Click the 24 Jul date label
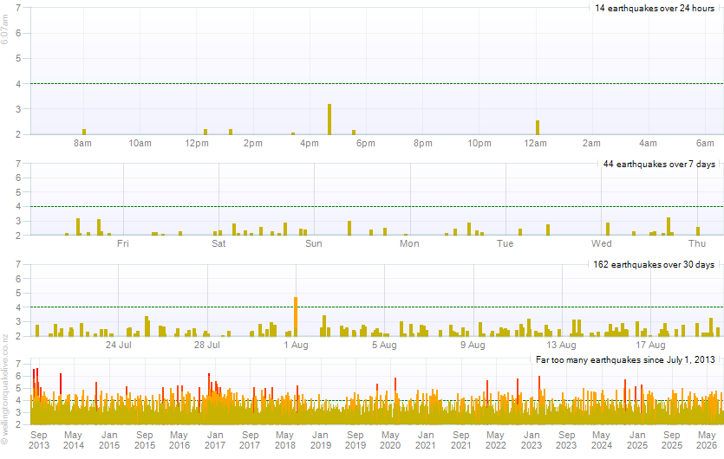Screen dimensions: 724x459 [118, 345]
